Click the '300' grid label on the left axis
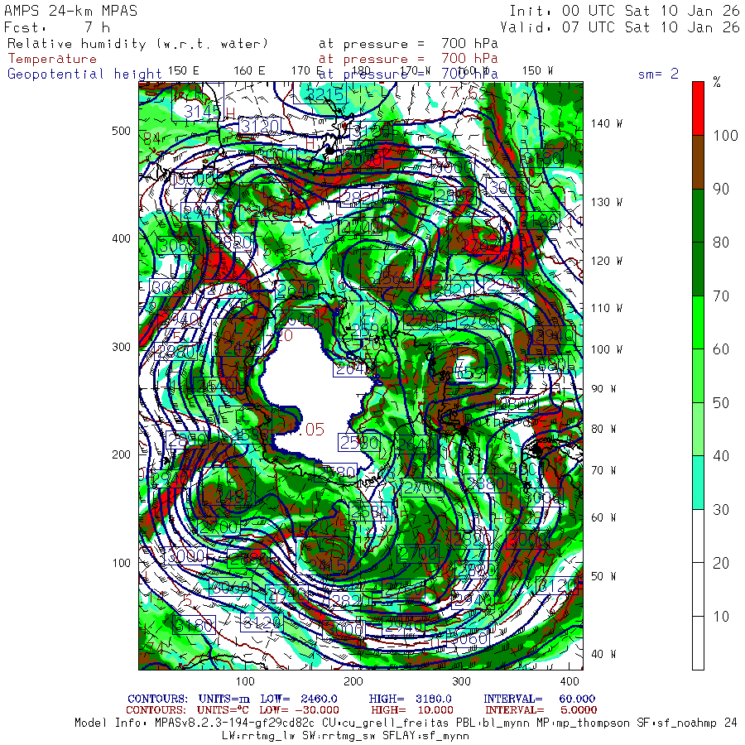Screen dimensions: 745x745 pyautogui.click(x=121, y=347)
